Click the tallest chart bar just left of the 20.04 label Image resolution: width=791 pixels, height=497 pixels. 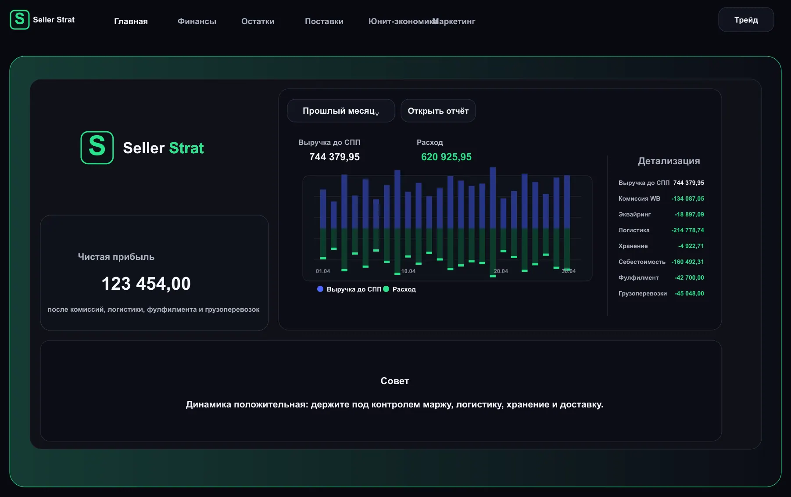click(493, 222)
